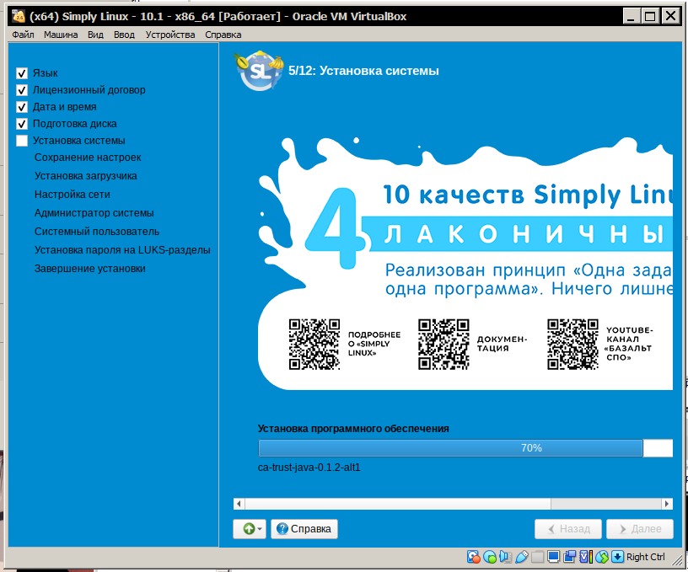The height and width of the screenshot is (572, 688).
Task: Open the USB devices indicator
Action: coord(522,557)
